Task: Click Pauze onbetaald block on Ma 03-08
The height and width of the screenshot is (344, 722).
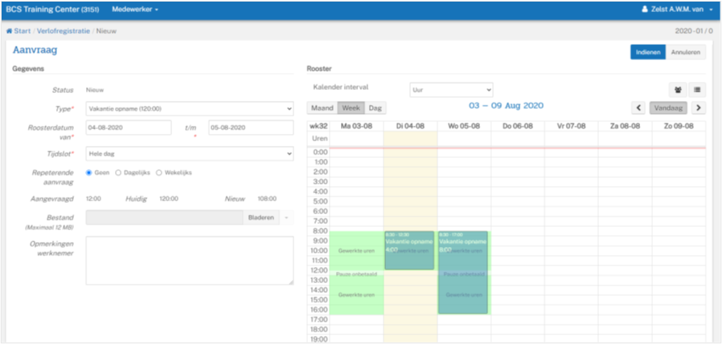Action: pyautogui.click(x=356, y=273)
